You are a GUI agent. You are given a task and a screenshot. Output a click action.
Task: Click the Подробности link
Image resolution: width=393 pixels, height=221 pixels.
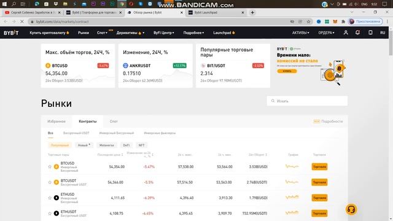[x=328, y=122]
